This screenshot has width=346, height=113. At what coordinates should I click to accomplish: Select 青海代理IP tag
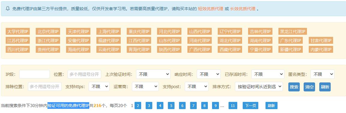[x=139, y=49]
